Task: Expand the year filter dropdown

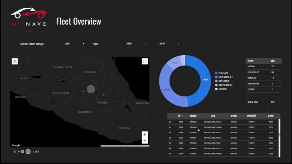Action: click(x=169, y=43)
